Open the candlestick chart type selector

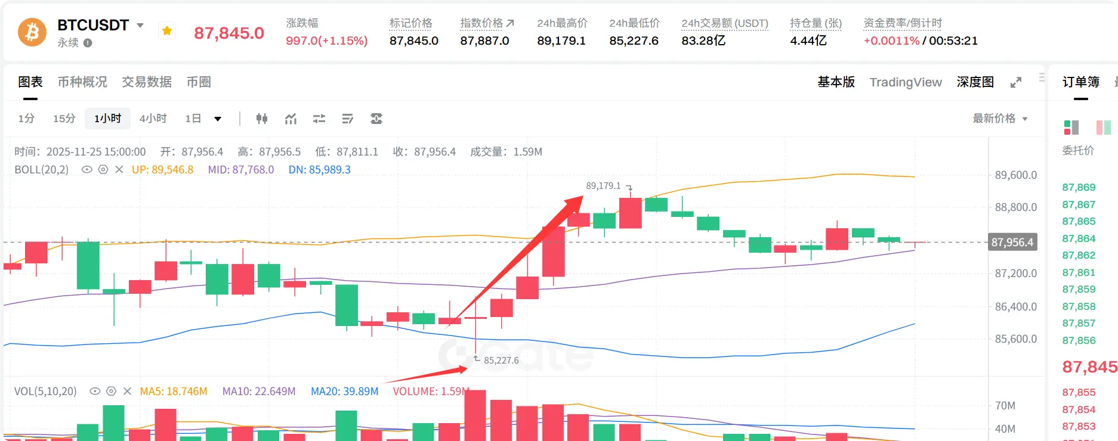pos(262,119)
